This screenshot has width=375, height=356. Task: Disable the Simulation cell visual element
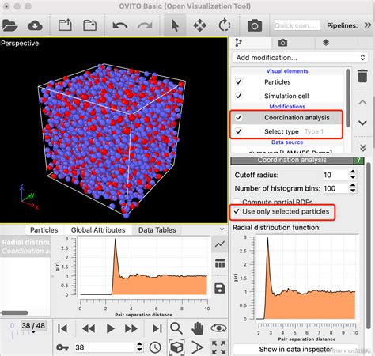point(238,96)
